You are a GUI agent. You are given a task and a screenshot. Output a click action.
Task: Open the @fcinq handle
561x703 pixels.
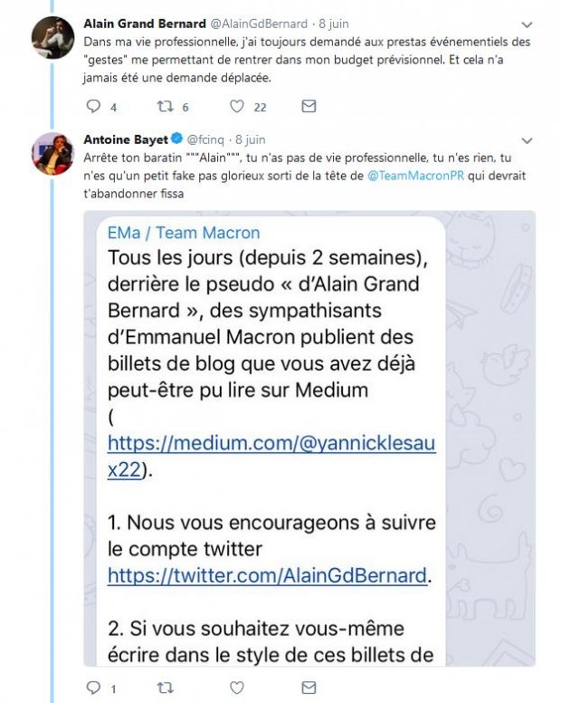[208, 140]
